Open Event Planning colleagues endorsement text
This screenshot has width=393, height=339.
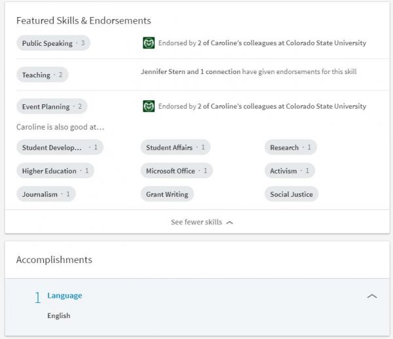(x=262, y=106)
